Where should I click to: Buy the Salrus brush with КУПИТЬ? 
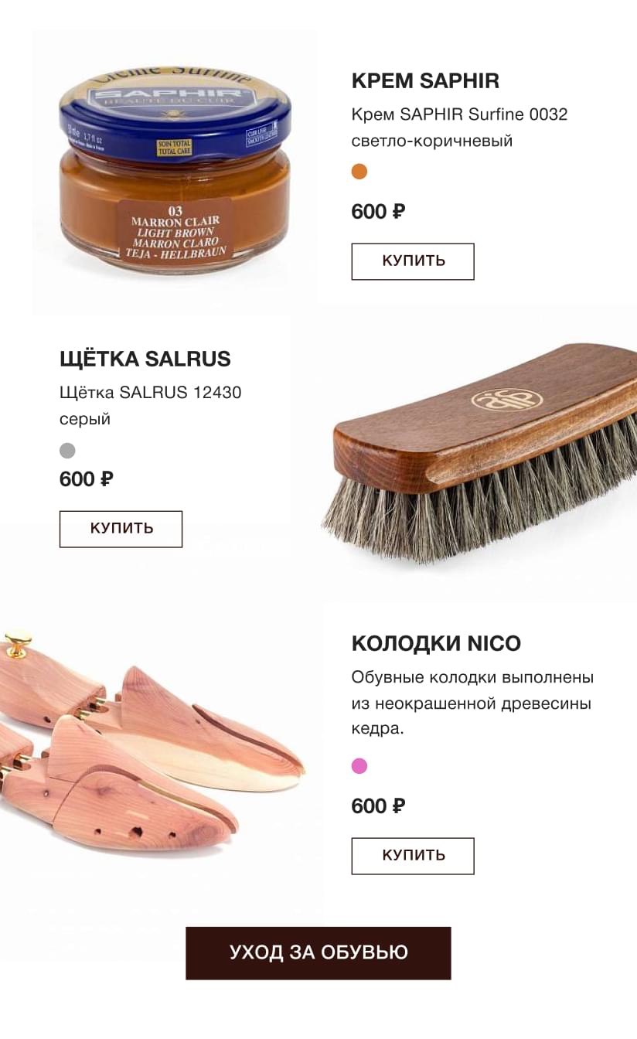click(121, 529)
